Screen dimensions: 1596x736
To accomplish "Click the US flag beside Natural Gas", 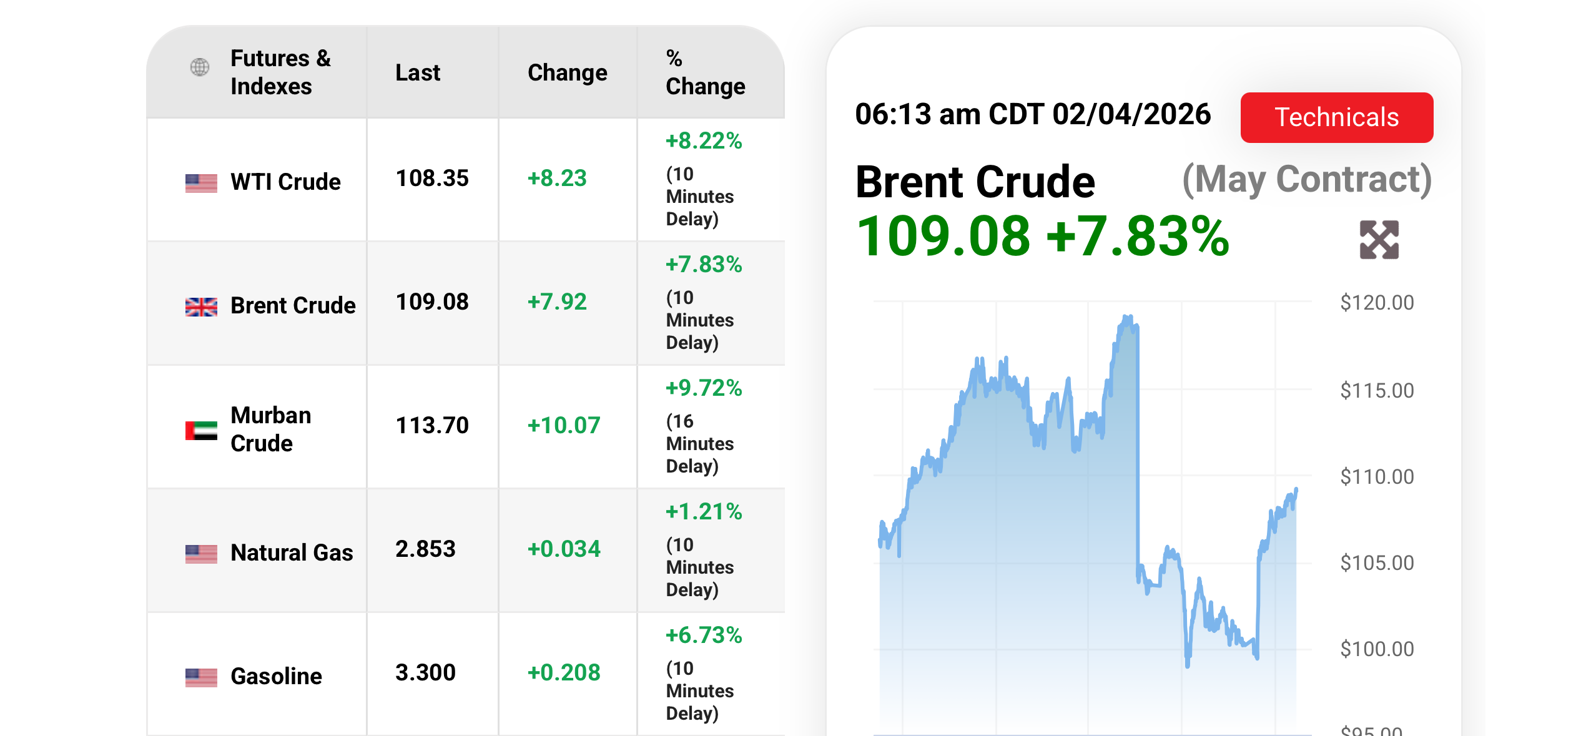I will click(x=201, y=554).
